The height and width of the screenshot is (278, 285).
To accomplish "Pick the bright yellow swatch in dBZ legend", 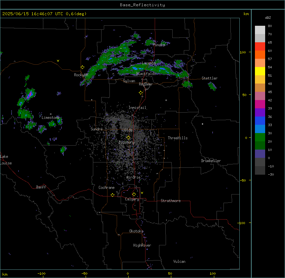I will point(260,71).
